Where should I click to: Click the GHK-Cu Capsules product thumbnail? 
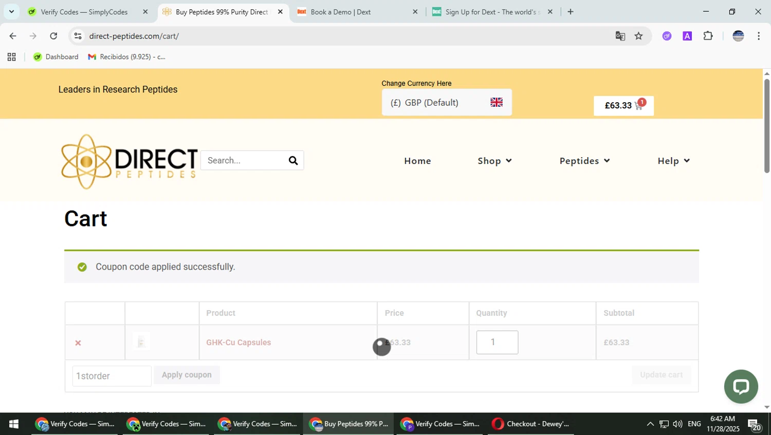(141, 342)
